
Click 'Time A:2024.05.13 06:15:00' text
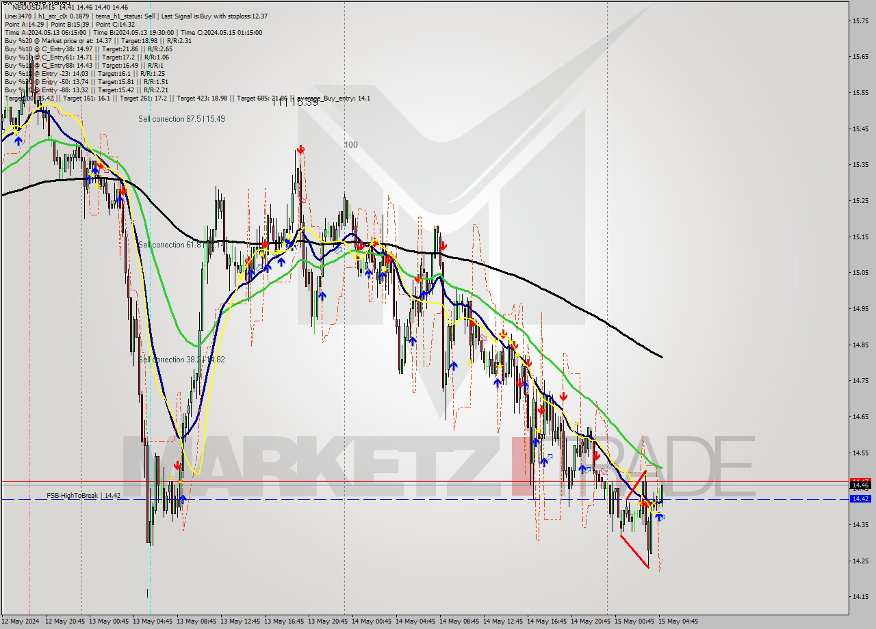45,32
